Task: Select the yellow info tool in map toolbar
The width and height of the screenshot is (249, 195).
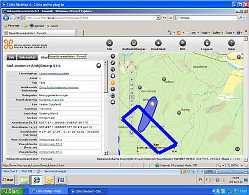Action: tap(112, 83)
